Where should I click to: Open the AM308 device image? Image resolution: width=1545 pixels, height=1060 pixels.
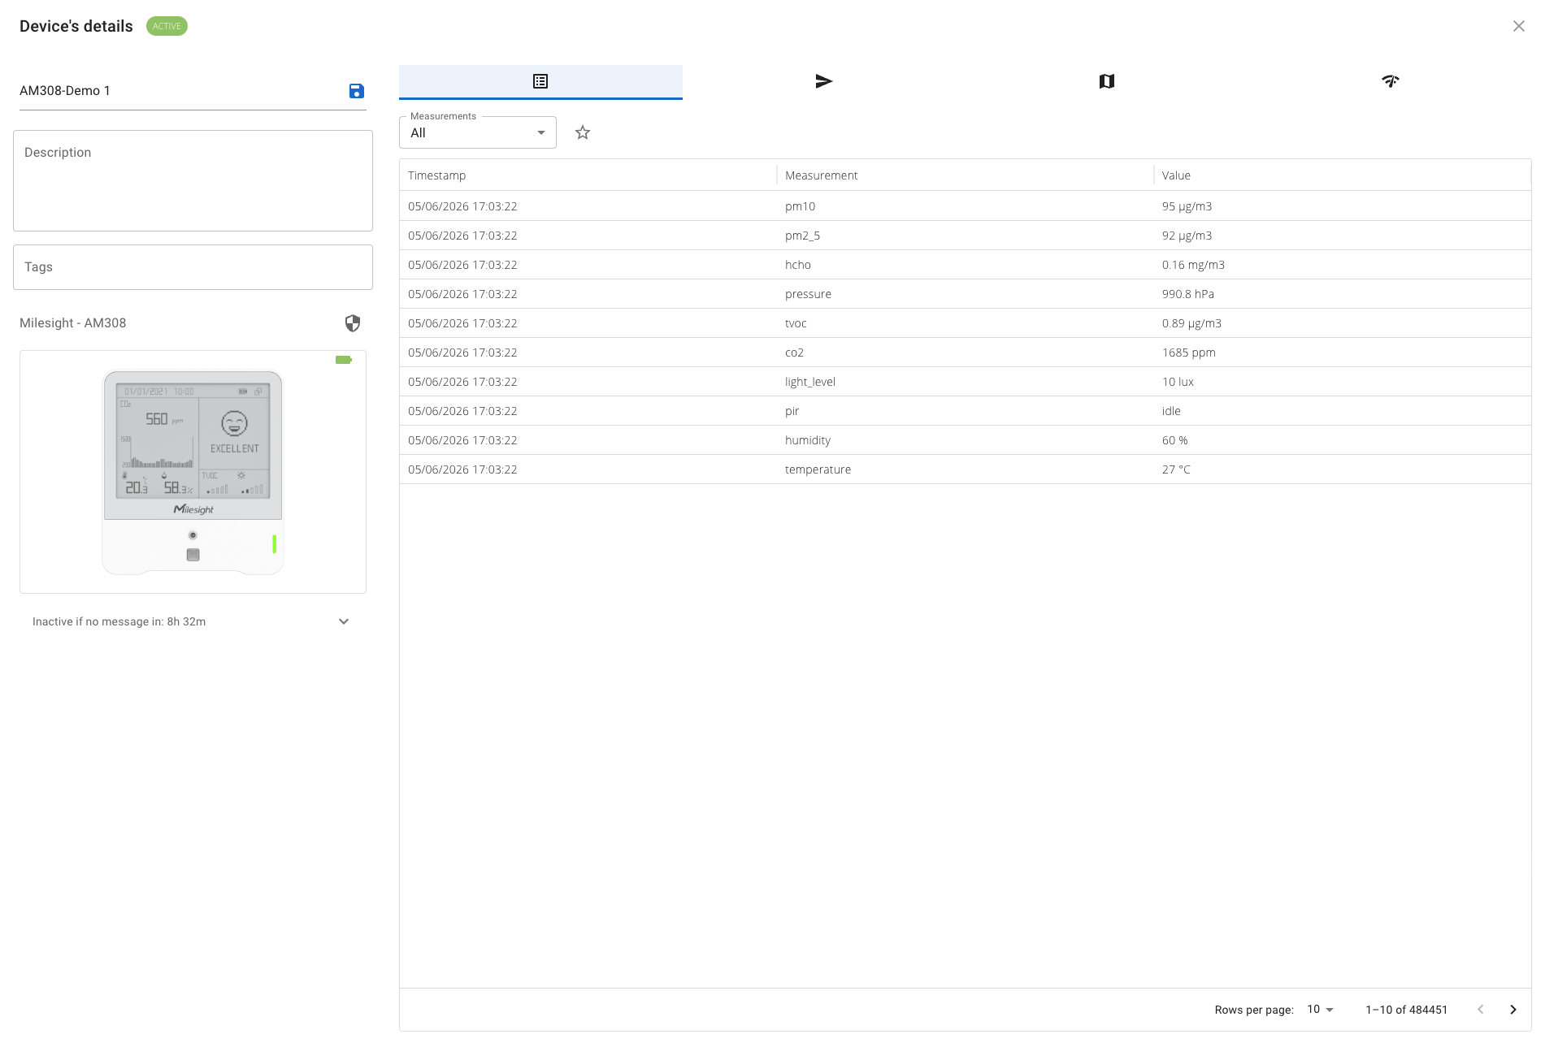(x=193, y=472)
